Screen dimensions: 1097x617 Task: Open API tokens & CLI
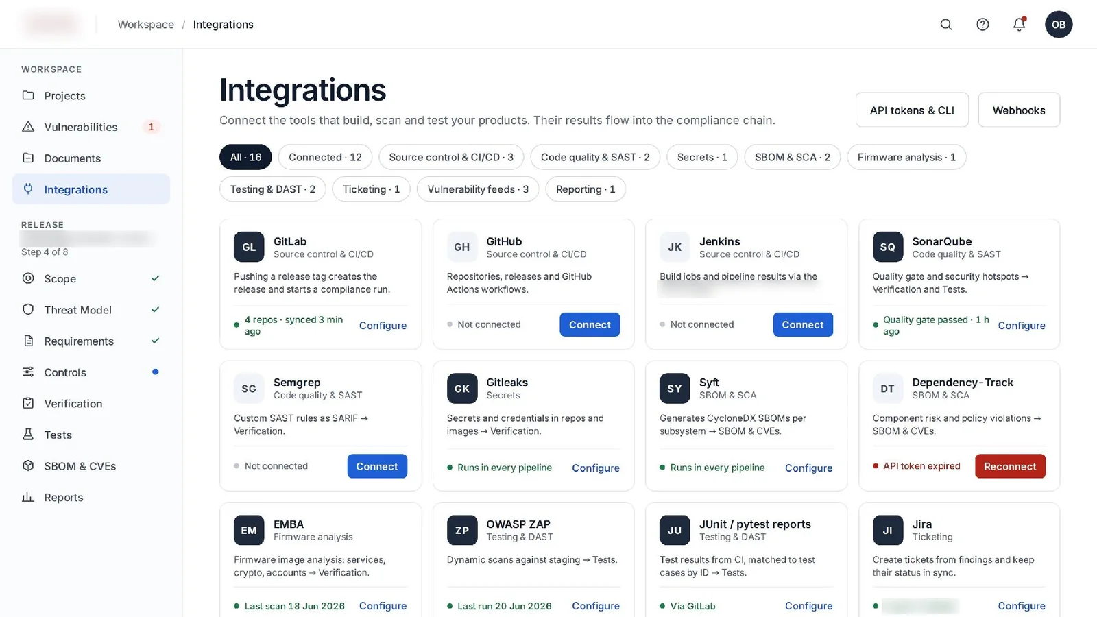coord(912,110)
